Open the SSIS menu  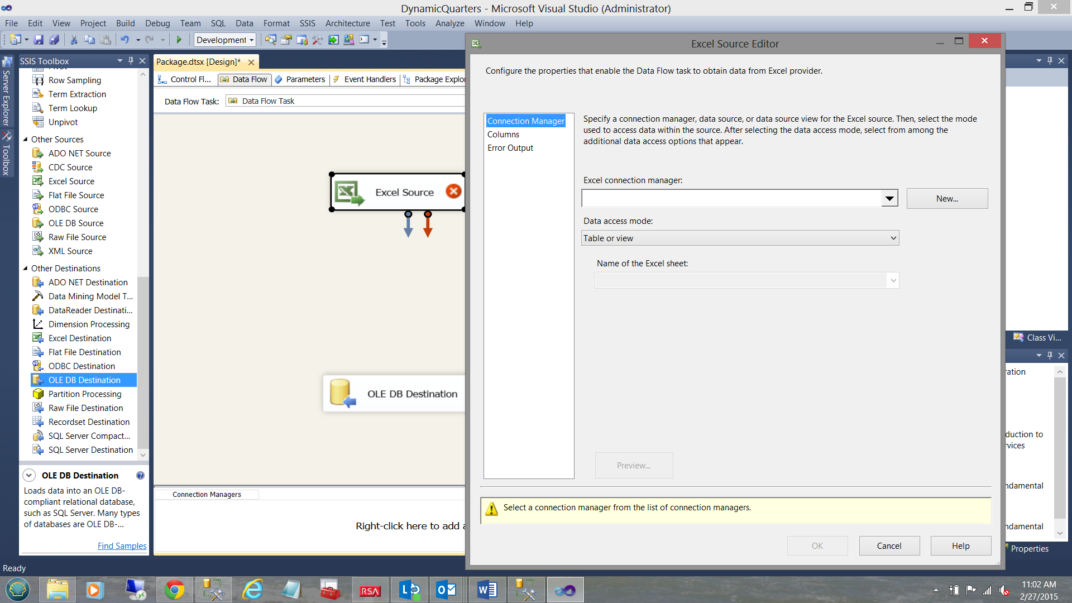coord(307,23)
